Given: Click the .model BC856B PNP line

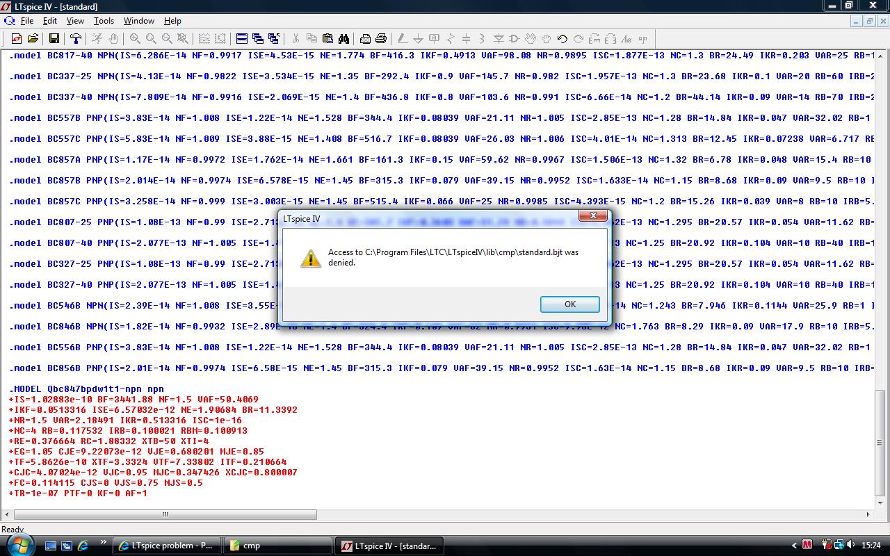Looking at the screenshot, I should point(442,368).
